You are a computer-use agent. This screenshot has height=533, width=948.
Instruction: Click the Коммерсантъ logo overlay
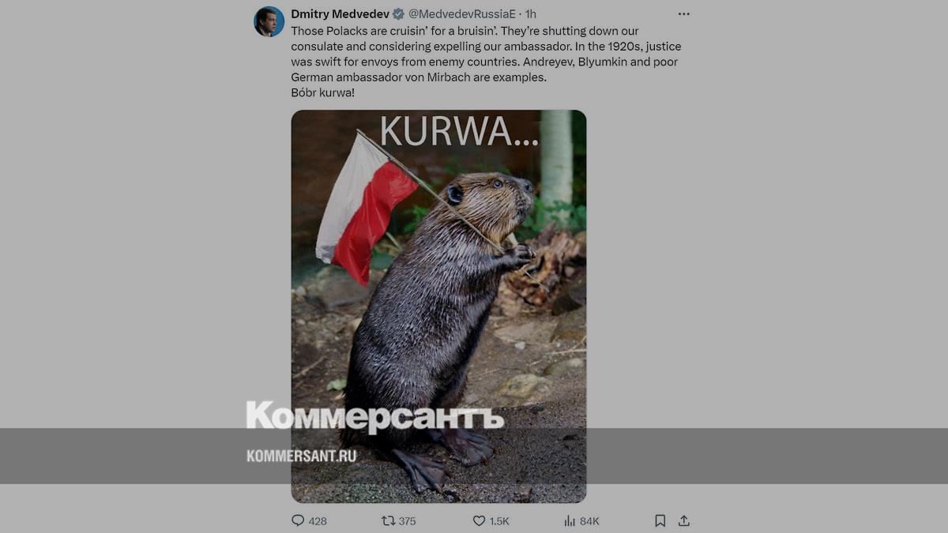[374, 416]
